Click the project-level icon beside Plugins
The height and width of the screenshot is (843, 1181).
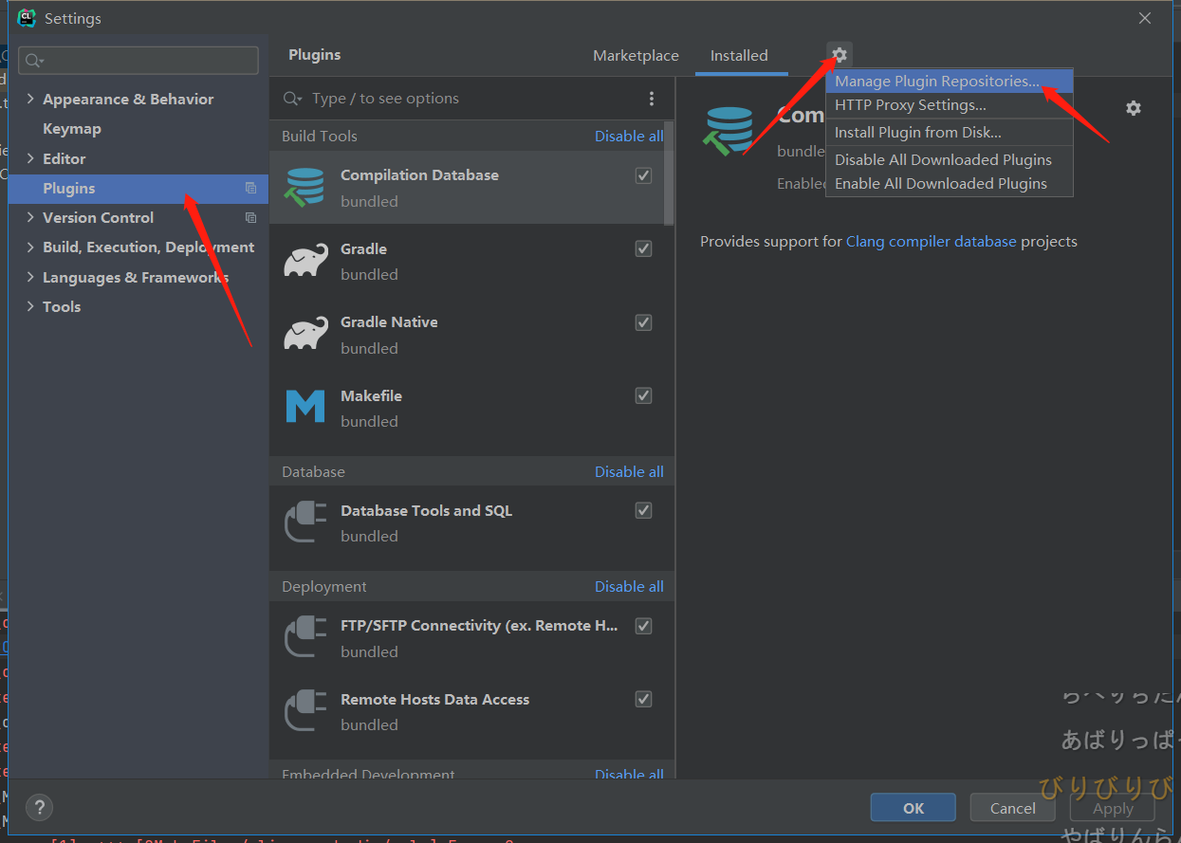pos(250,189)
